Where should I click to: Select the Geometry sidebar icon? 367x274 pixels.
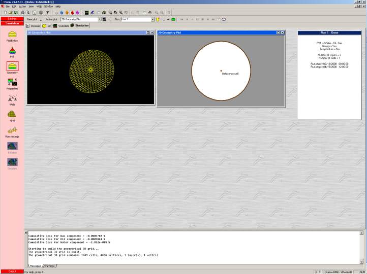pyautogui.click(x=12, y=66)
